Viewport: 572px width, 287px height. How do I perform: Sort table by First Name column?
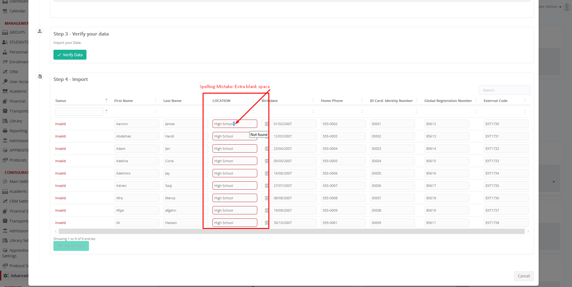155,101
